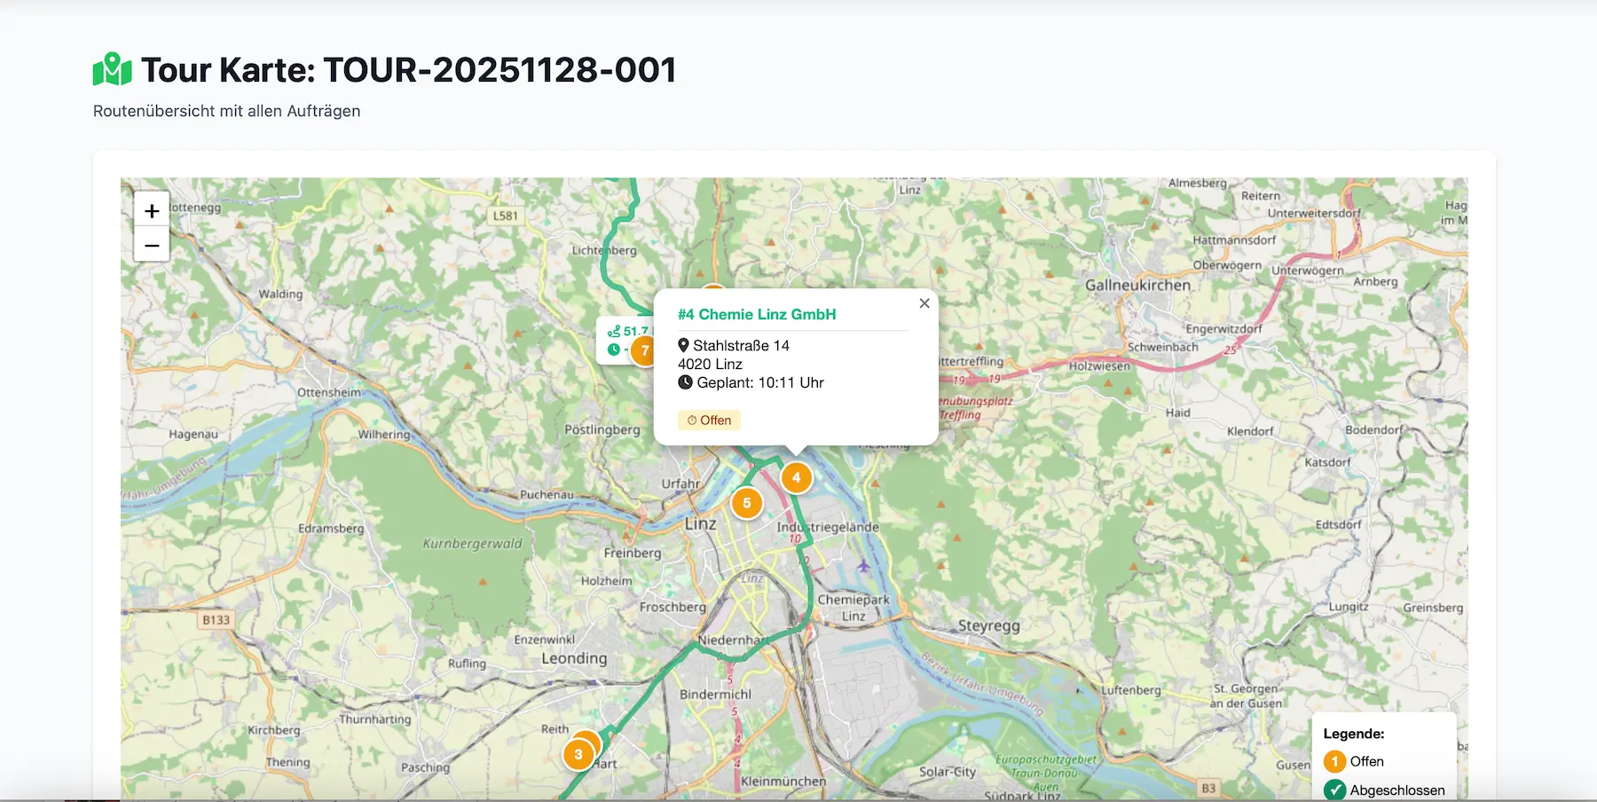The width and height of the screenshot is (1597, 802).
Task: Click the clock icon next to Geplant time
Action: coord(684,382)
